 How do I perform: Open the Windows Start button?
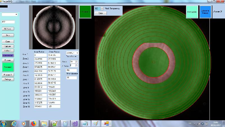click(x=3, y=124)
